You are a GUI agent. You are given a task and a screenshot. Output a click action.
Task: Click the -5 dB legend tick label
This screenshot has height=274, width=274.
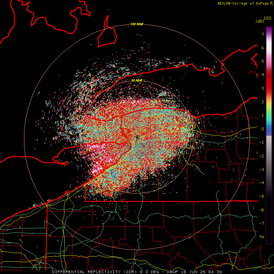click(262, 197)
